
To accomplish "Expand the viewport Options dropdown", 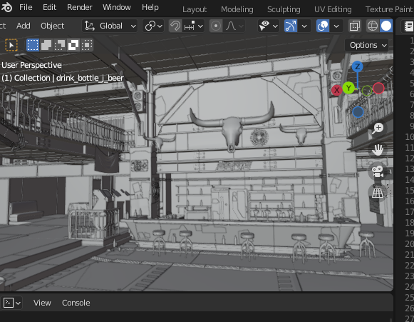I will 368,45.
